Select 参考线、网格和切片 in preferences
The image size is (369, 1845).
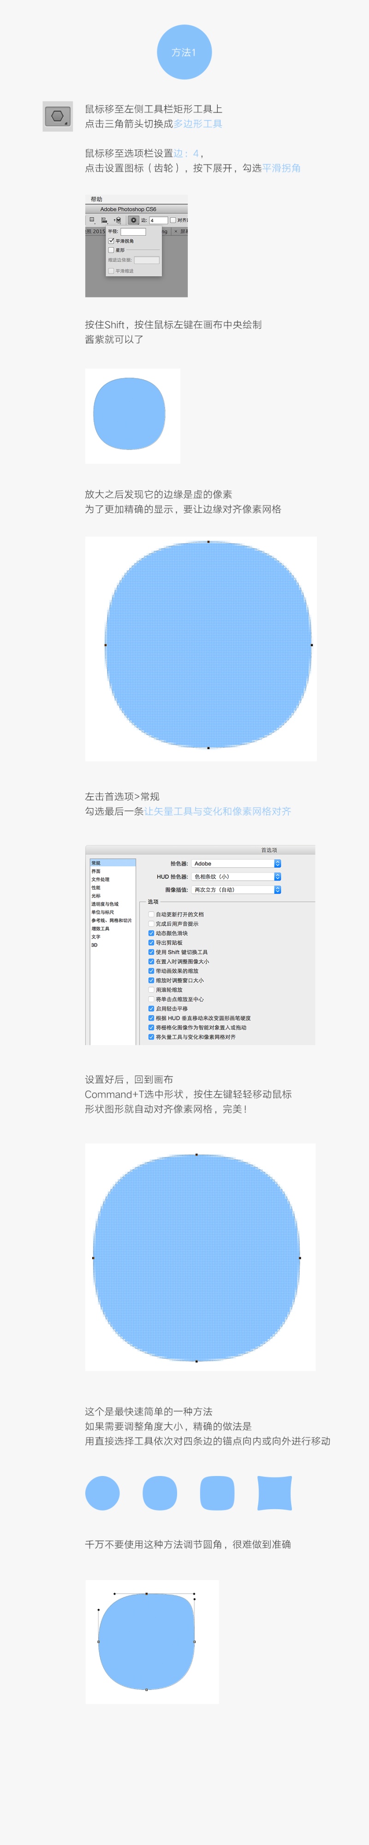click(x=113, y=920)
